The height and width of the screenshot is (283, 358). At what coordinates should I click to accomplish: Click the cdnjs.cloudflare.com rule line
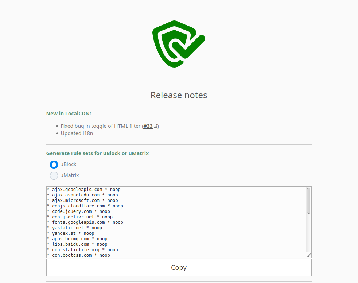(x=85, y=206)
